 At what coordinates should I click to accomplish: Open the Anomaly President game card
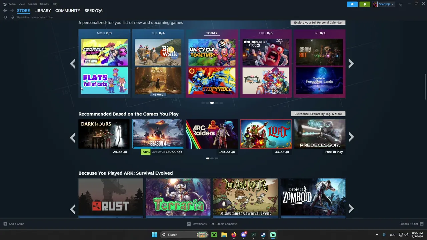[104, 52]
